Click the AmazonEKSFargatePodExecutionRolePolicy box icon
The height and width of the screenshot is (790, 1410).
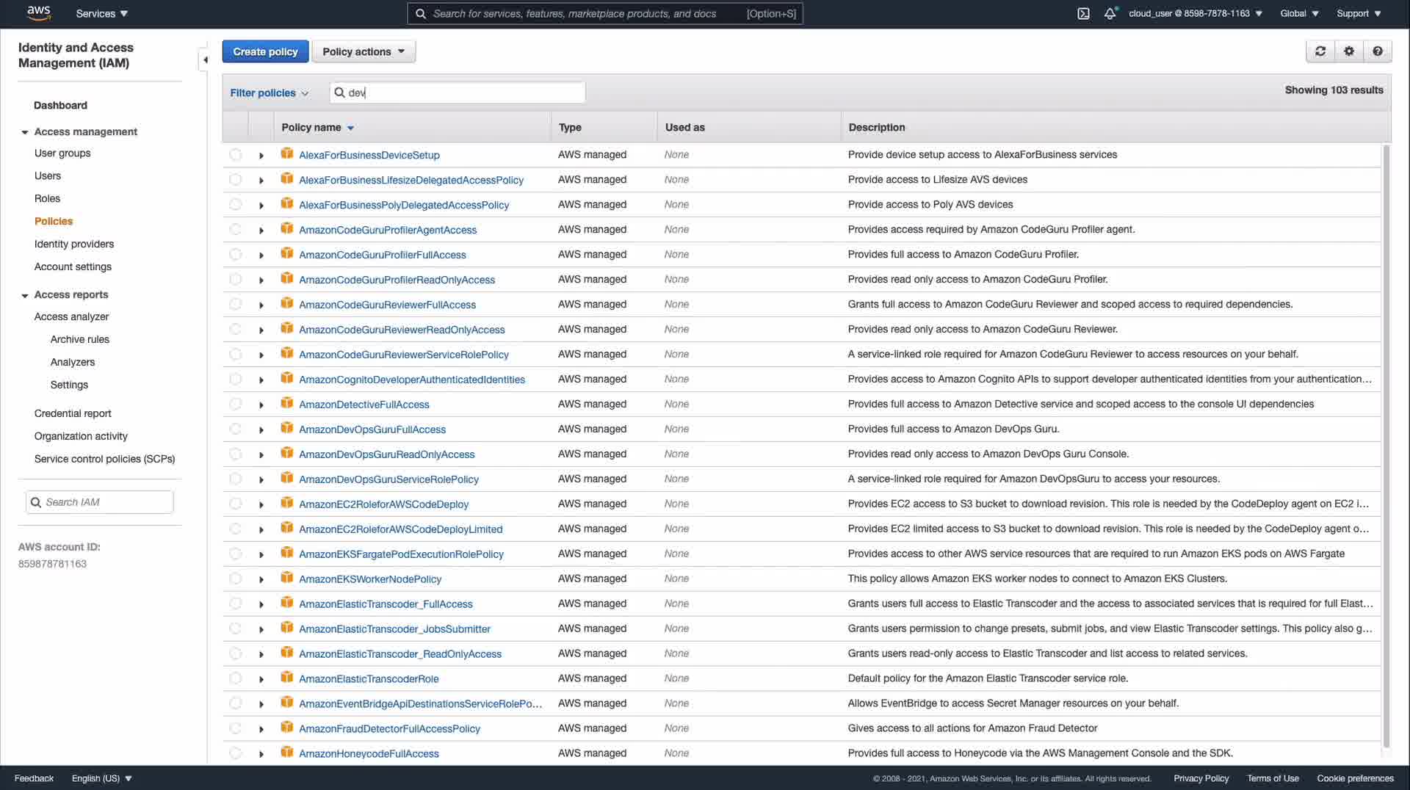coord(287,554)
